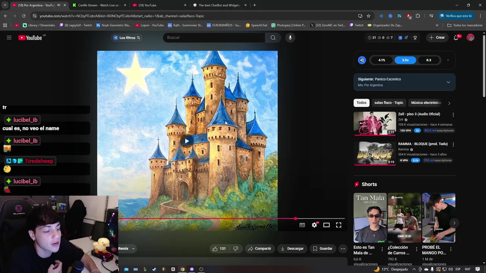486x273 pixels.
Task: Click the blue IQ icon in the stats bar
Action: coord(400,38)
